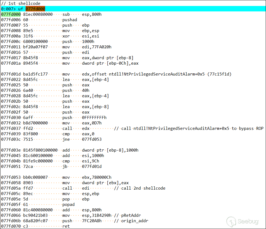Viewport: 266px width, 229px height.
Task: Click 'add esp,800h' instruction
Action: coord(82,210)
